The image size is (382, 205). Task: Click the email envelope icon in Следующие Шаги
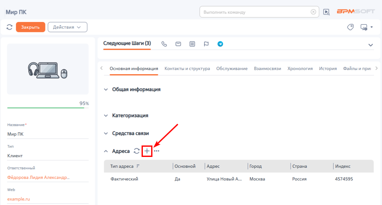[178, 44]
